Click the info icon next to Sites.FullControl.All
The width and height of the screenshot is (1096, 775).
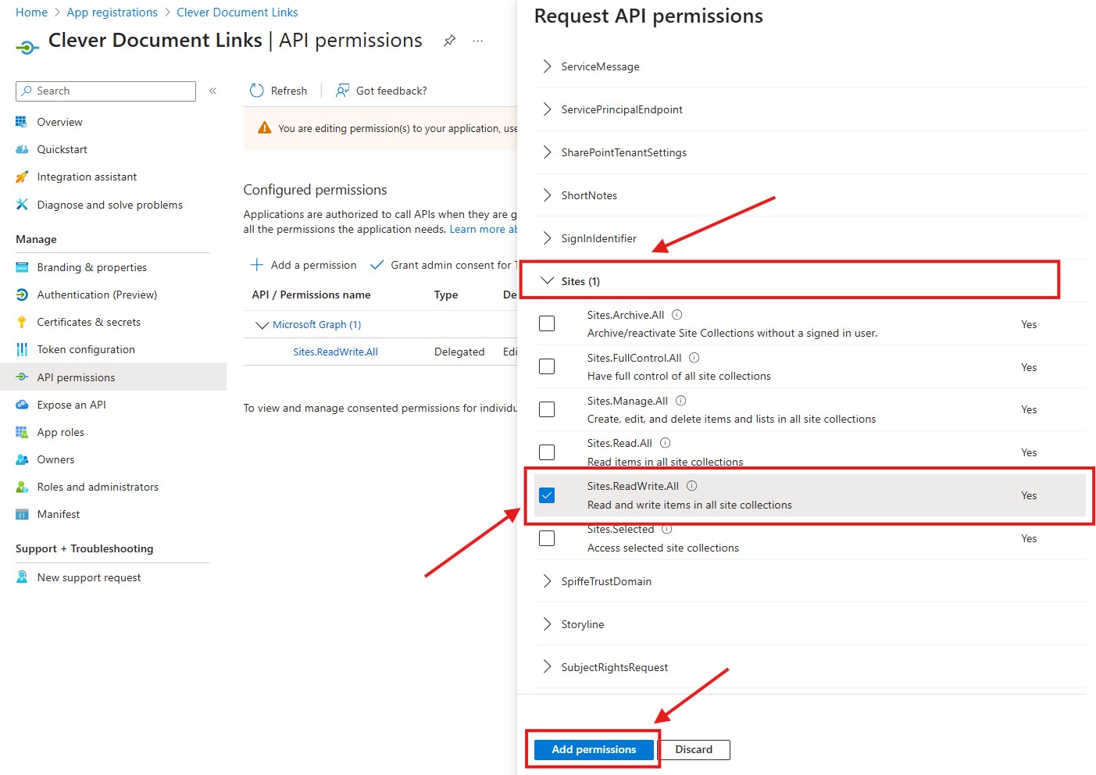[x=694, y=358]
